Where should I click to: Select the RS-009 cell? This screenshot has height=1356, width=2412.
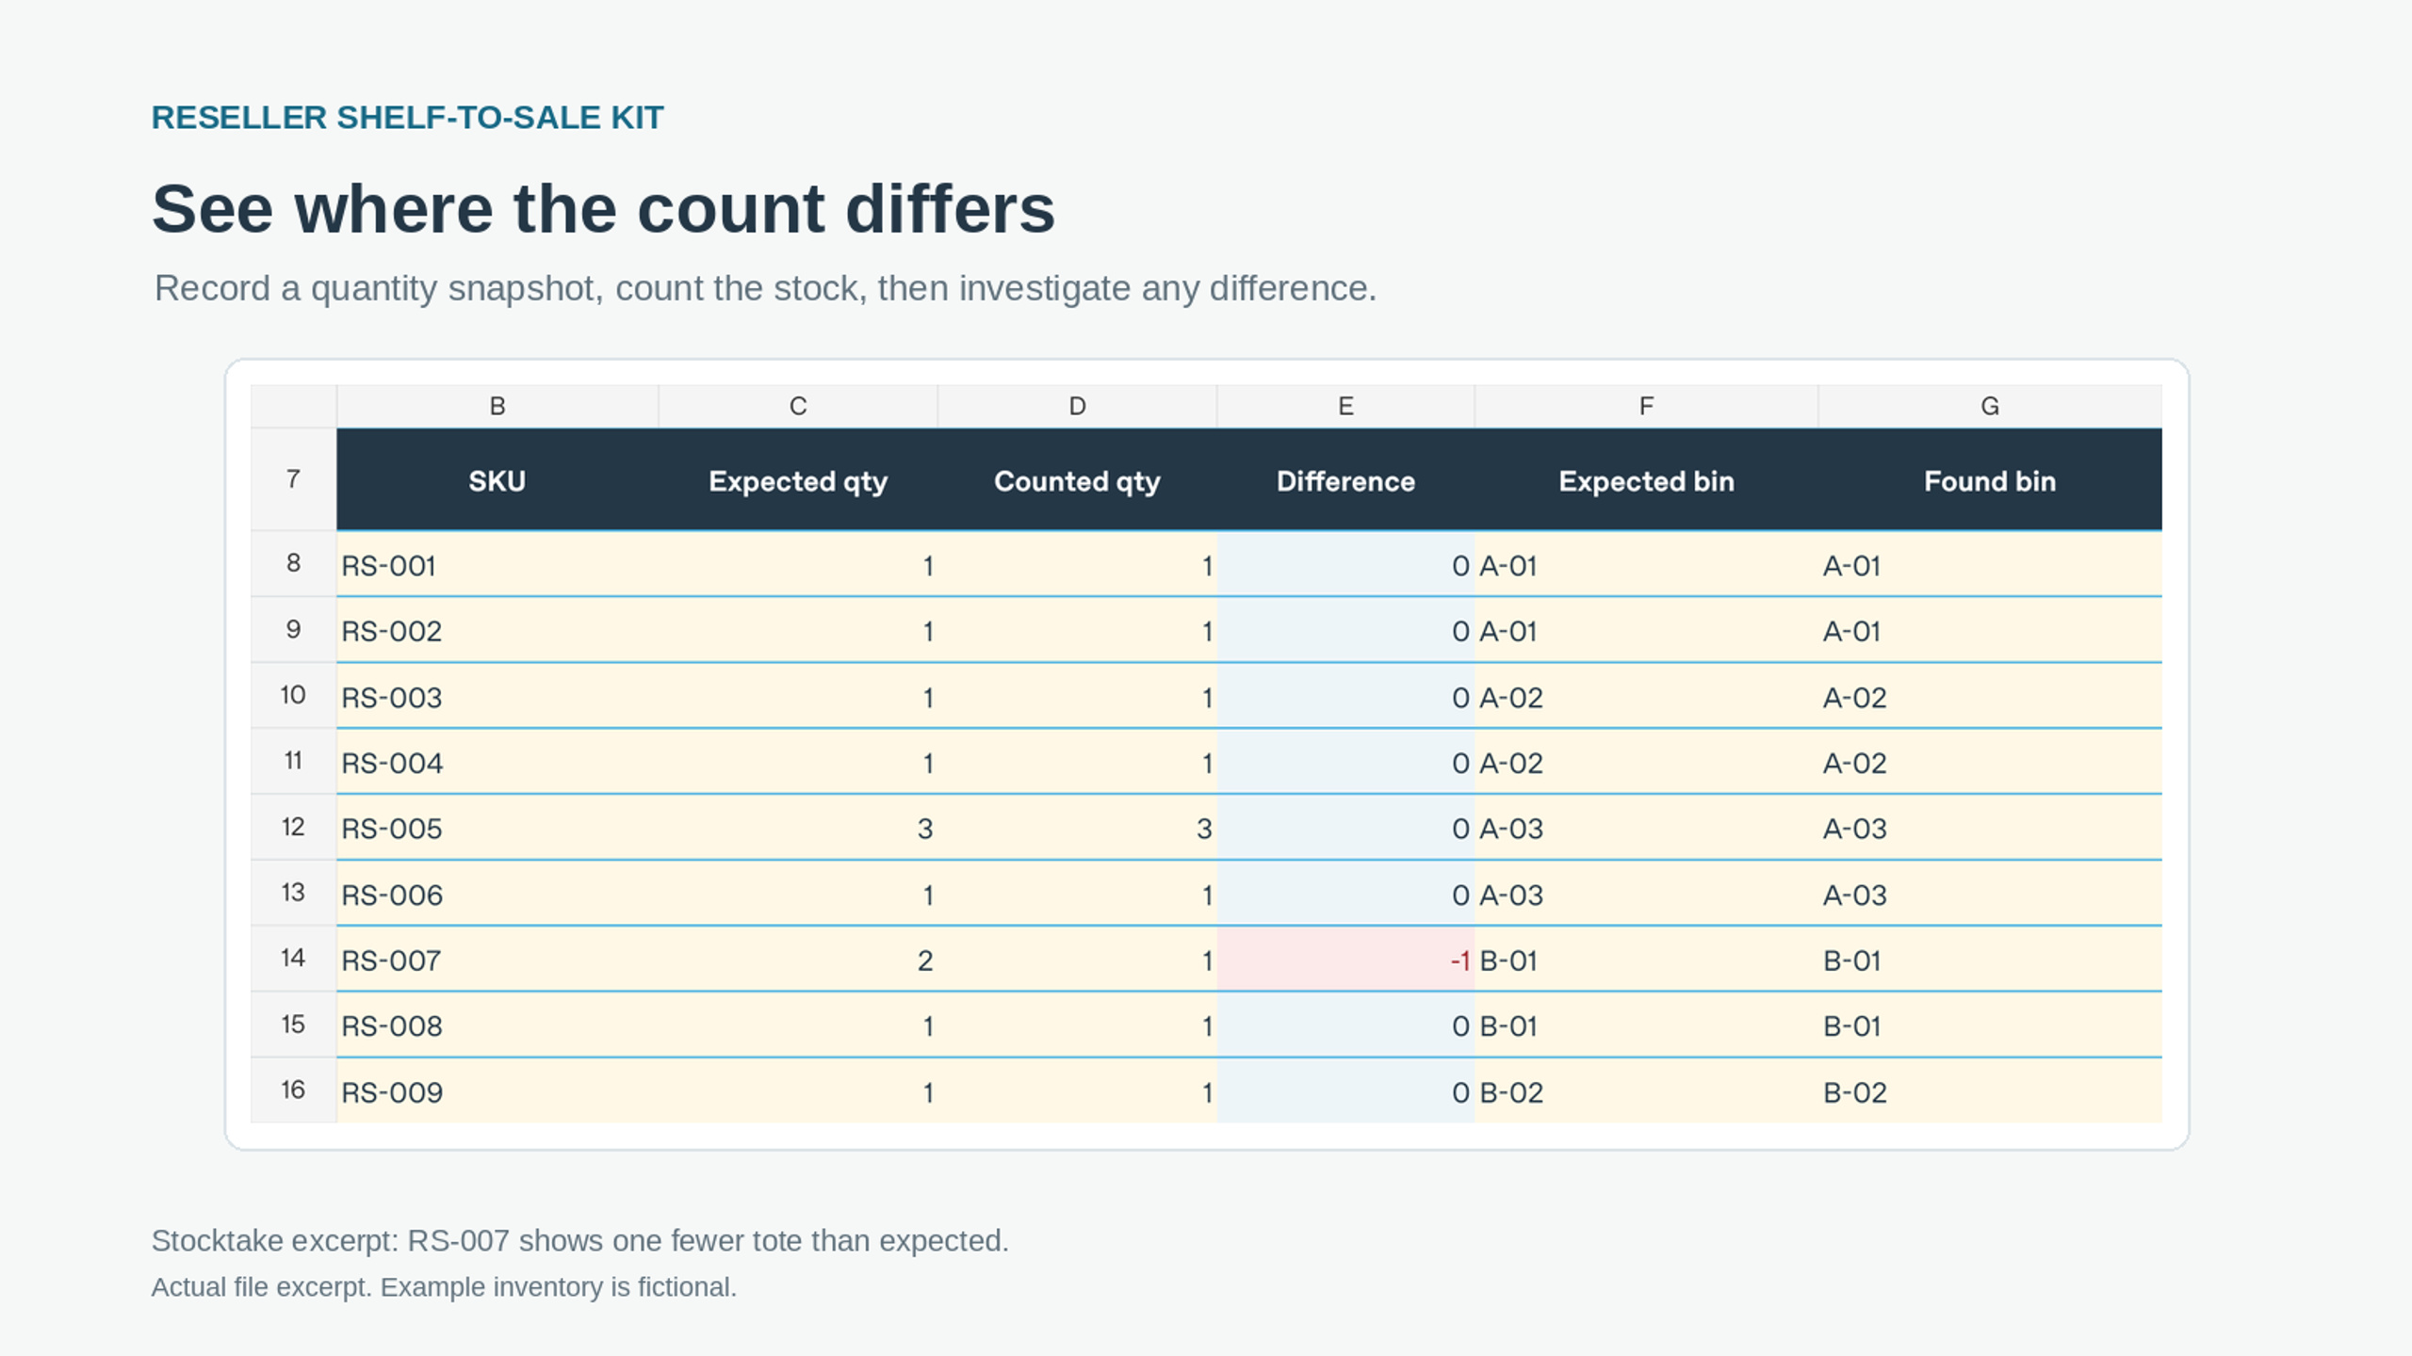(497, 1091)
